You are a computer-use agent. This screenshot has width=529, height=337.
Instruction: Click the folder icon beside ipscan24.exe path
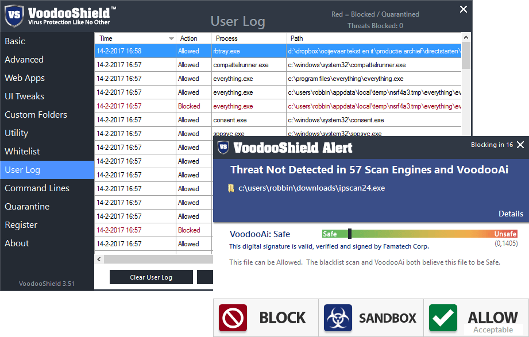[x=231, y=188]
